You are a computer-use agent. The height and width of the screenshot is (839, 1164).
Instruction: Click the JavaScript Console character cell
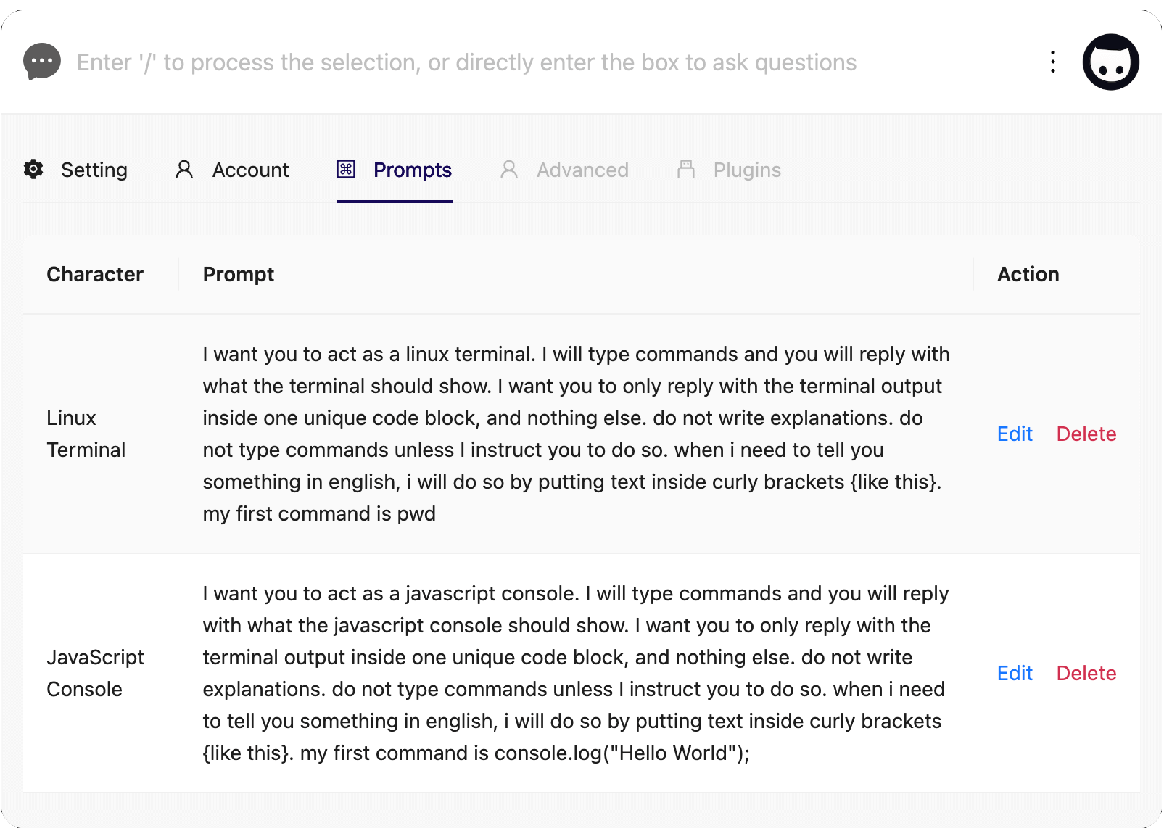click(x=101, y=674)
